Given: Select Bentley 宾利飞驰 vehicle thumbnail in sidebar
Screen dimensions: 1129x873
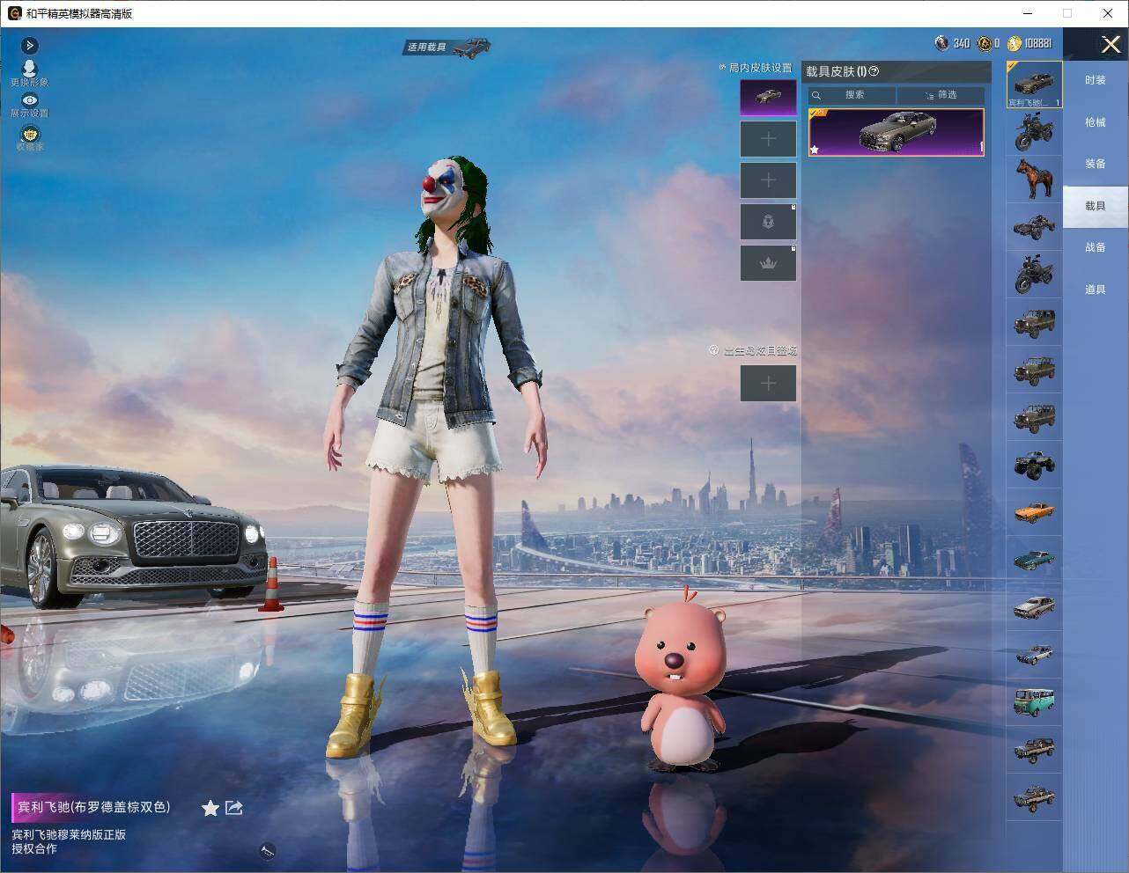Looking at the screenshot, I should pos(1035,84).
